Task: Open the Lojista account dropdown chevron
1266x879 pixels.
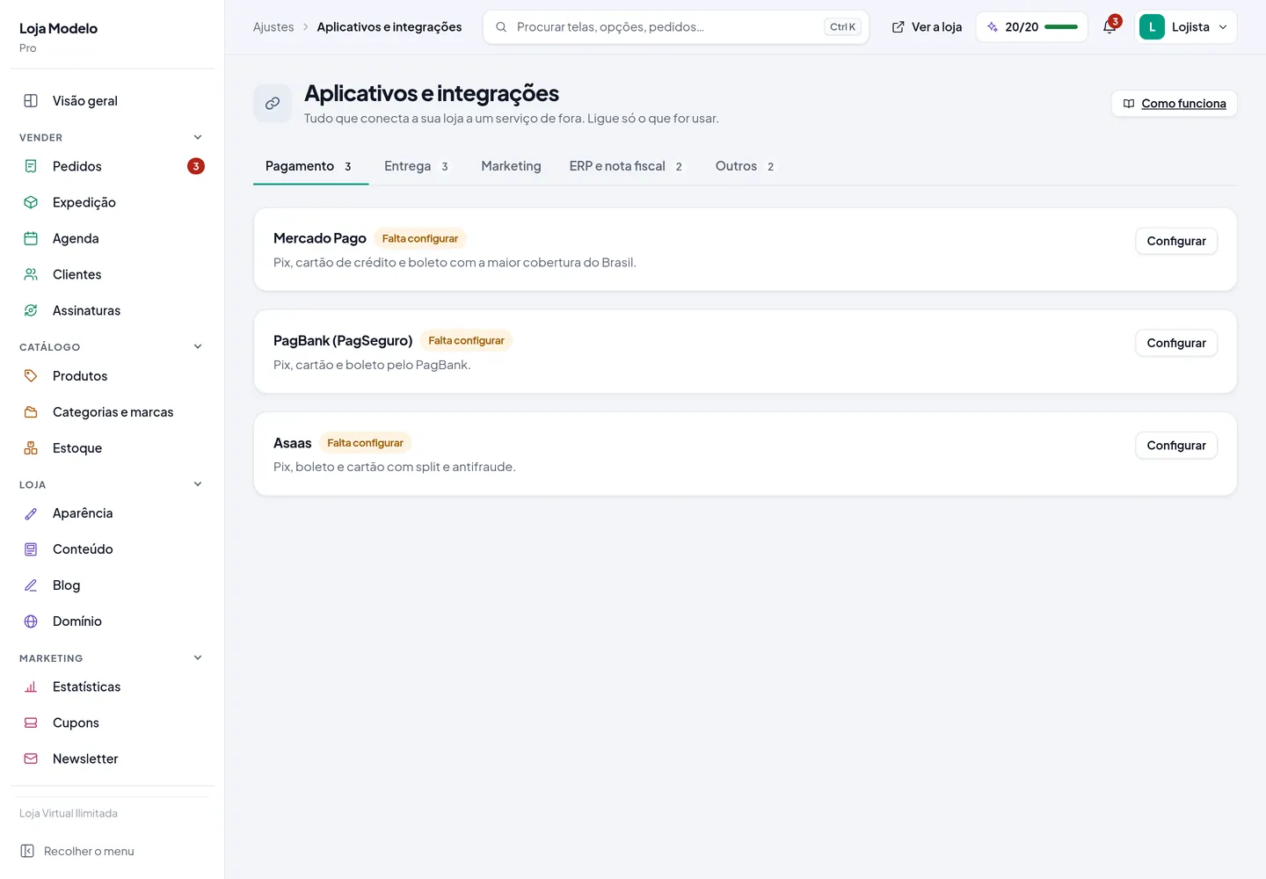Action: coord(1223,27)
